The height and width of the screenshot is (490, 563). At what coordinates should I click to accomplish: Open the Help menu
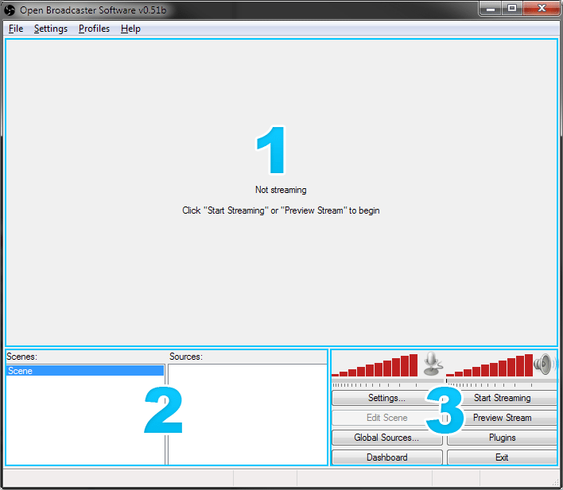[x=130, y=29]
